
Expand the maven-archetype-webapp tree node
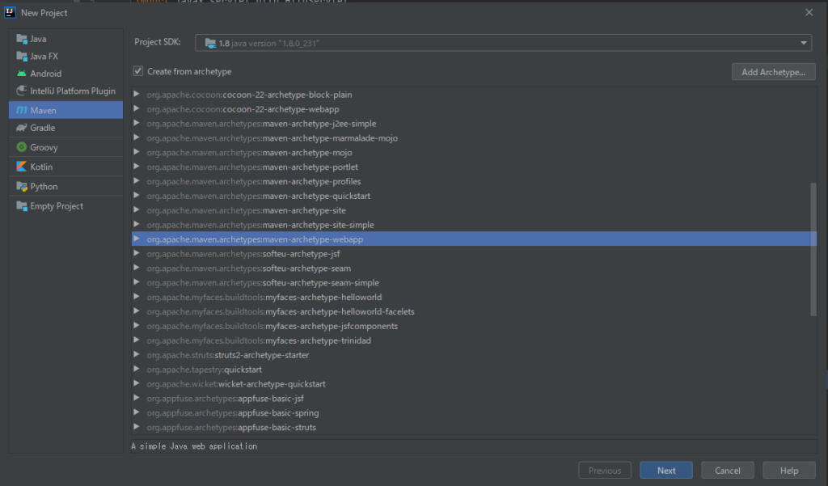(137, 239)
